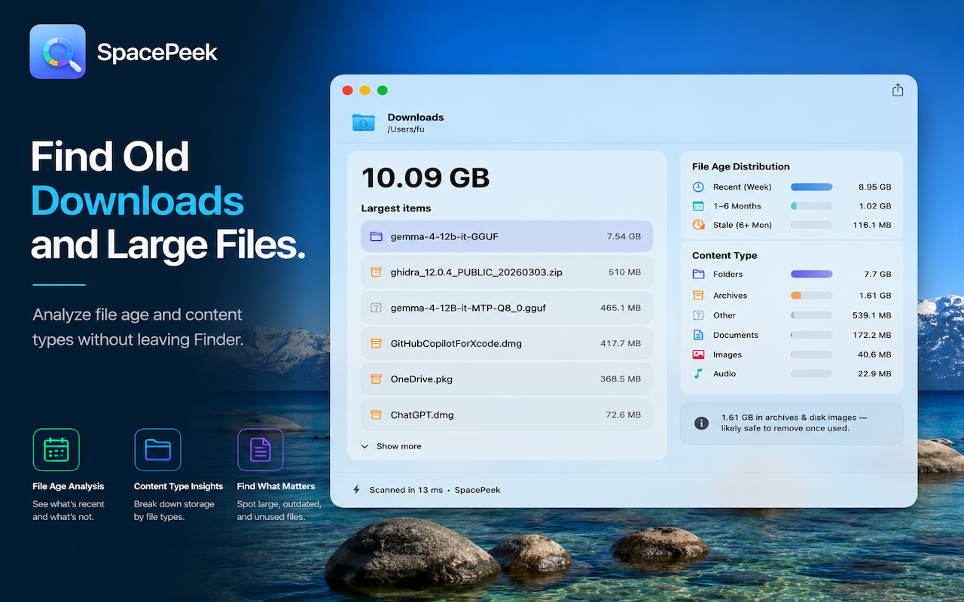The height and width of the screenshot is (602, 964).
Task: Click the Content Type heading
Action: (725, 256)
